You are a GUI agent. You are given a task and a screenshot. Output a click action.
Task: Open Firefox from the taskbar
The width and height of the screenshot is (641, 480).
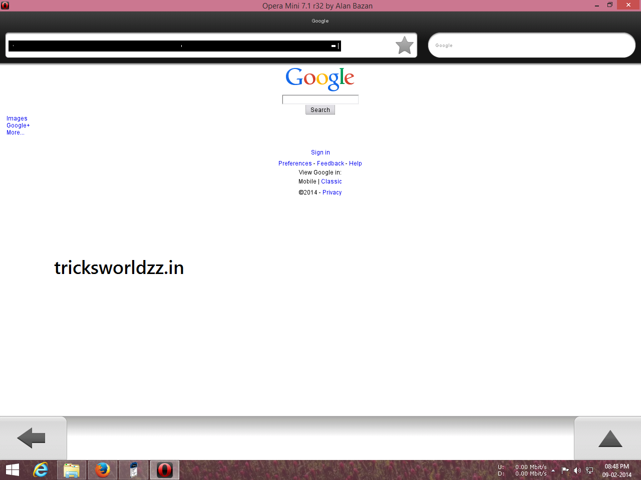click(103, 470)
